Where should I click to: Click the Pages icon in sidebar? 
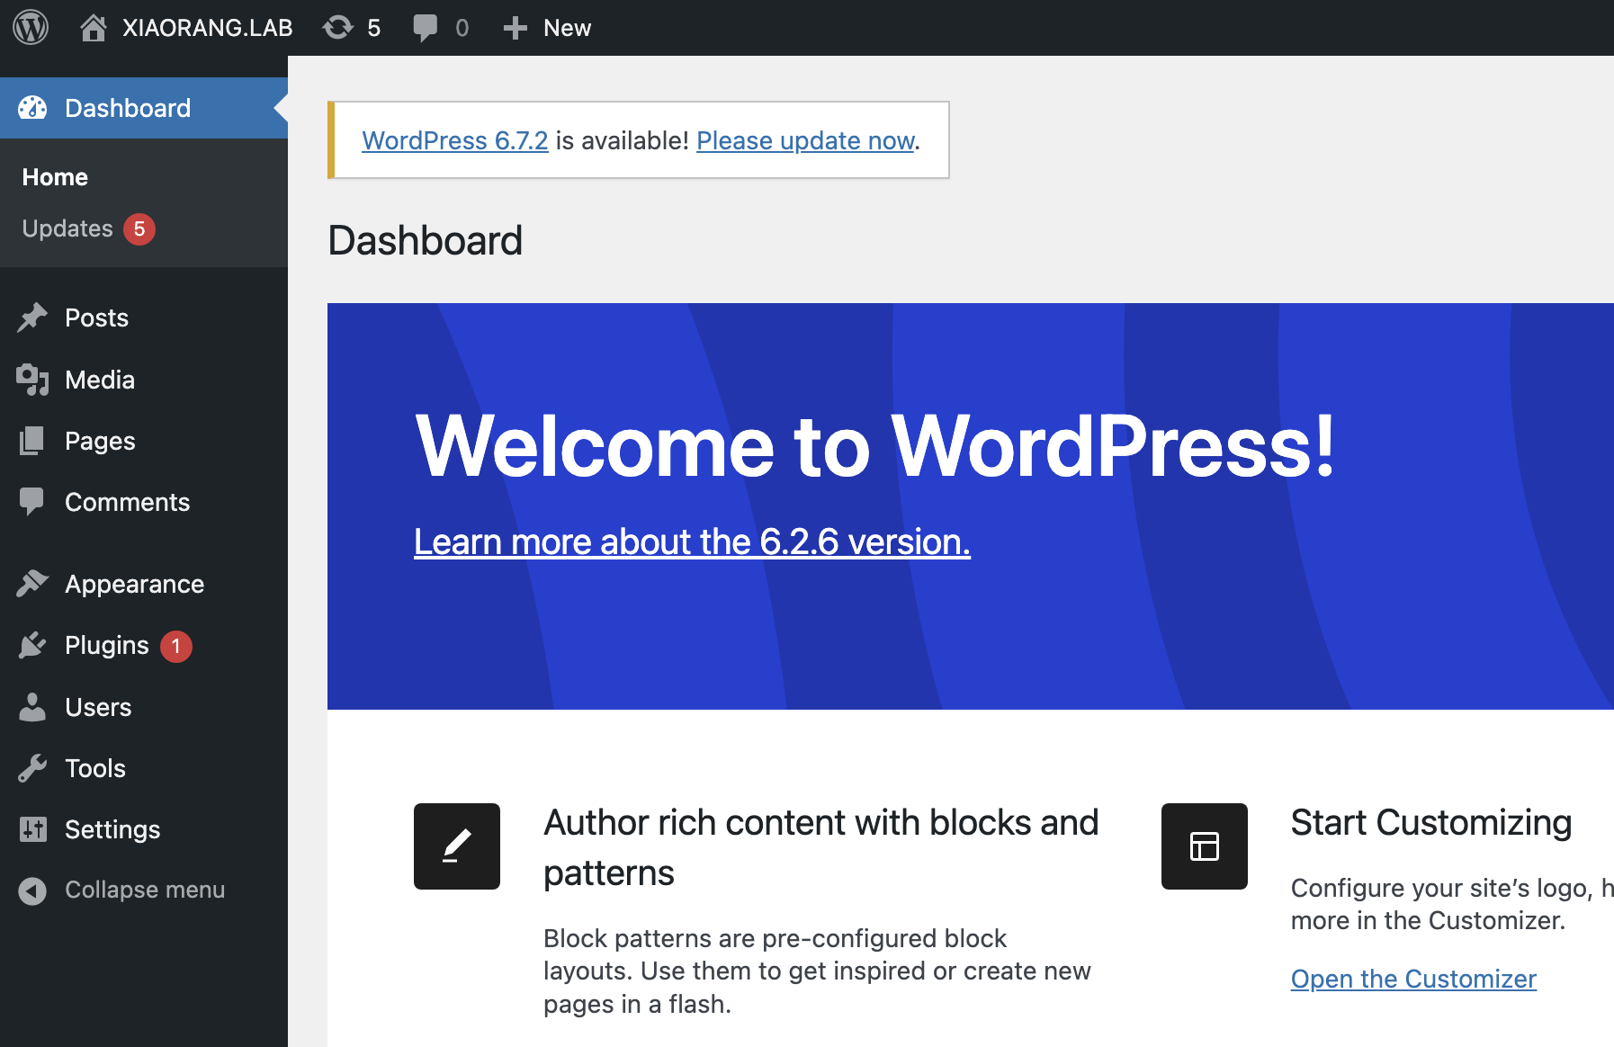(31, 441)
